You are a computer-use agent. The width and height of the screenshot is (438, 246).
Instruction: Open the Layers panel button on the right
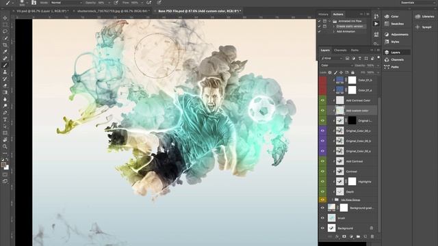point(397,52)
